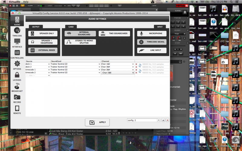The width and height of the screenshot is (242, 151).
Task: Open the Controllers settings section
Action: pos(17,54)
